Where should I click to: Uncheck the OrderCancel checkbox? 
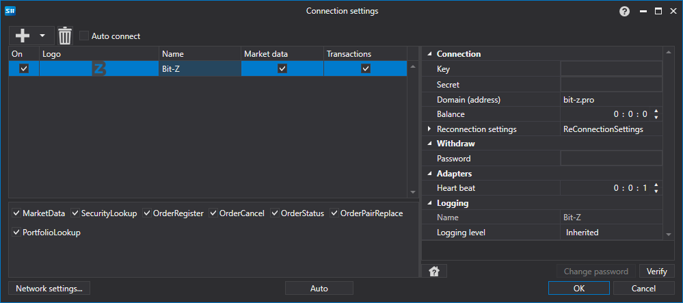tap(213, 213)
